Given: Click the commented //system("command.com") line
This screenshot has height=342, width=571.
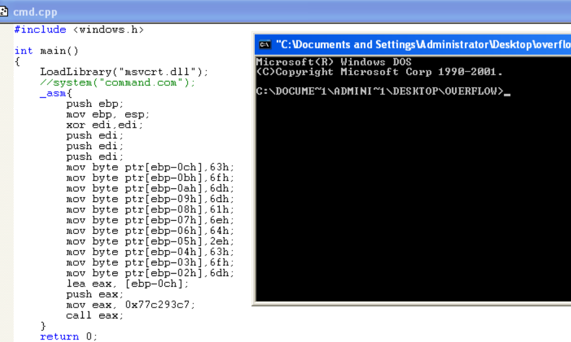Looking at the screenshot, I should point(117,83).
